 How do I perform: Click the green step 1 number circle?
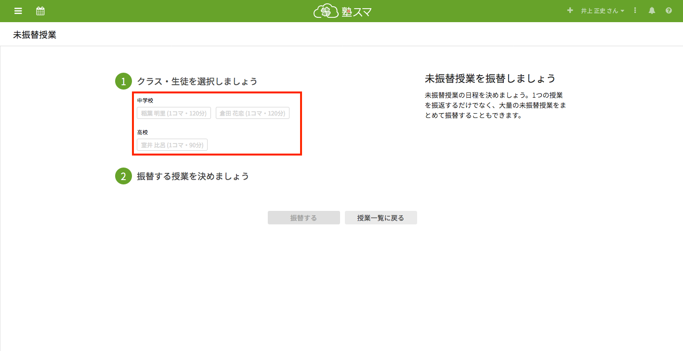click(123, 81)
